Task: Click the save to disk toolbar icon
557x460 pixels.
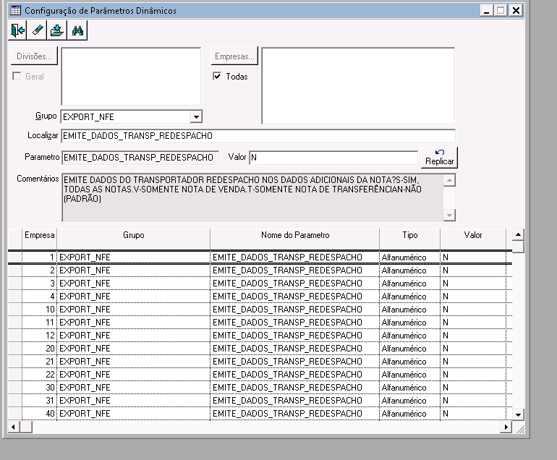Action: (57, 30)
